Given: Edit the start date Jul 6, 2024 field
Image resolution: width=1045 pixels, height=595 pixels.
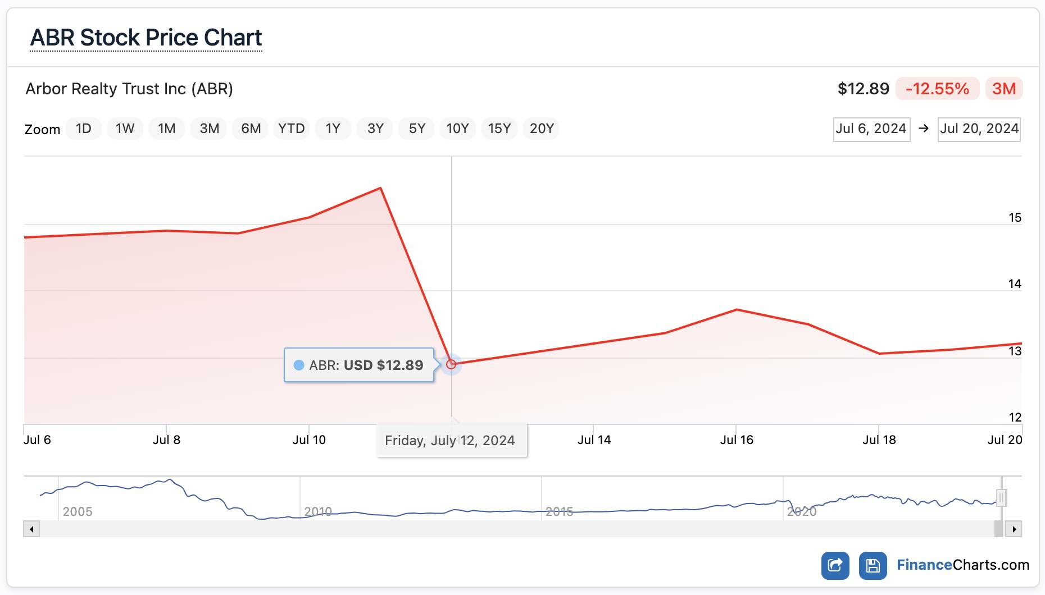Looking at the screenshot, I should coord(871,129).
